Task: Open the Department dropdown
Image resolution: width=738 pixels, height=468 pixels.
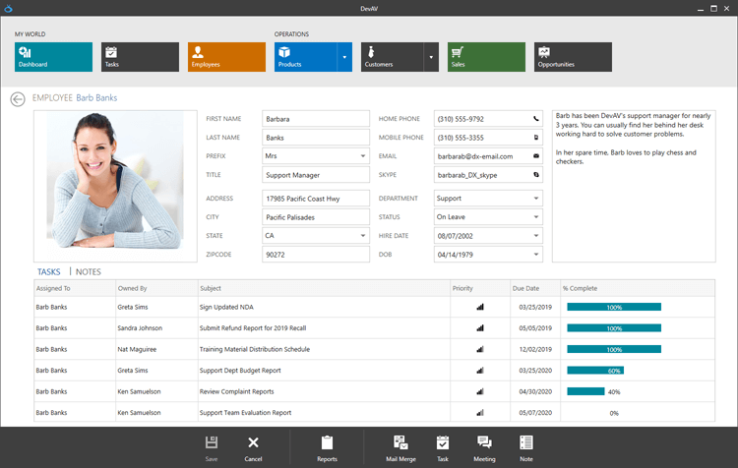Action: coord(536,199)
